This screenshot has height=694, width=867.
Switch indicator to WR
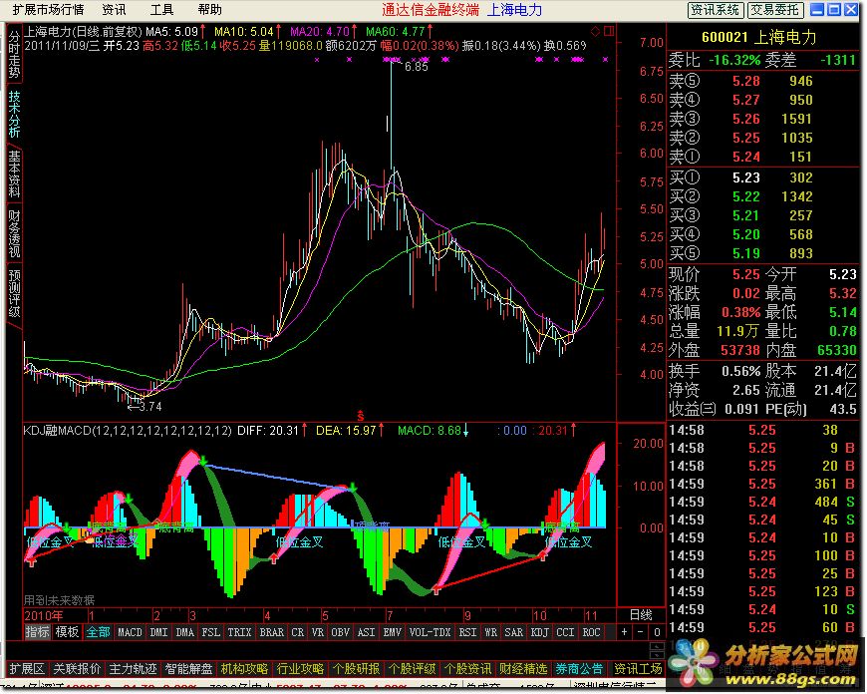pos(490,632)
